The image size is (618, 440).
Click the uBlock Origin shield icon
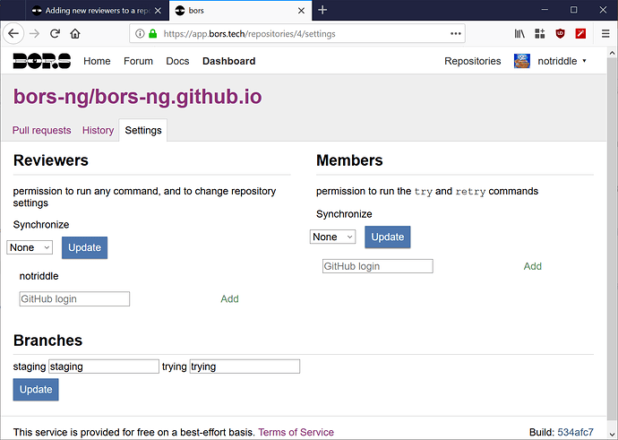click(x=560, y=34)
